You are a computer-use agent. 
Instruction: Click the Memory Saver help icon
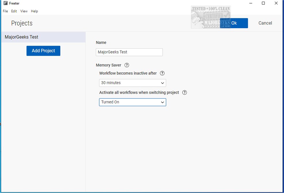[127, 65]
